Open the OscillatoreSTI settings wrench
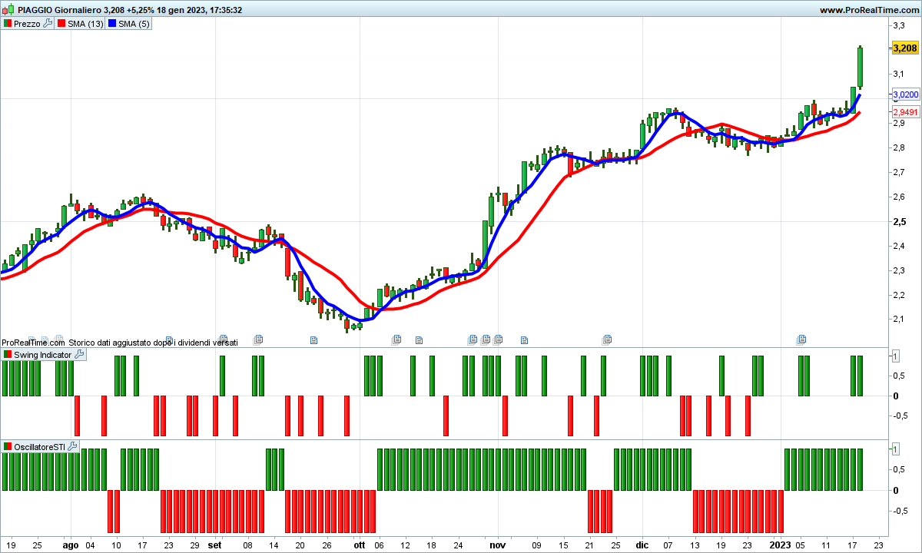 (x=71, y=446)
